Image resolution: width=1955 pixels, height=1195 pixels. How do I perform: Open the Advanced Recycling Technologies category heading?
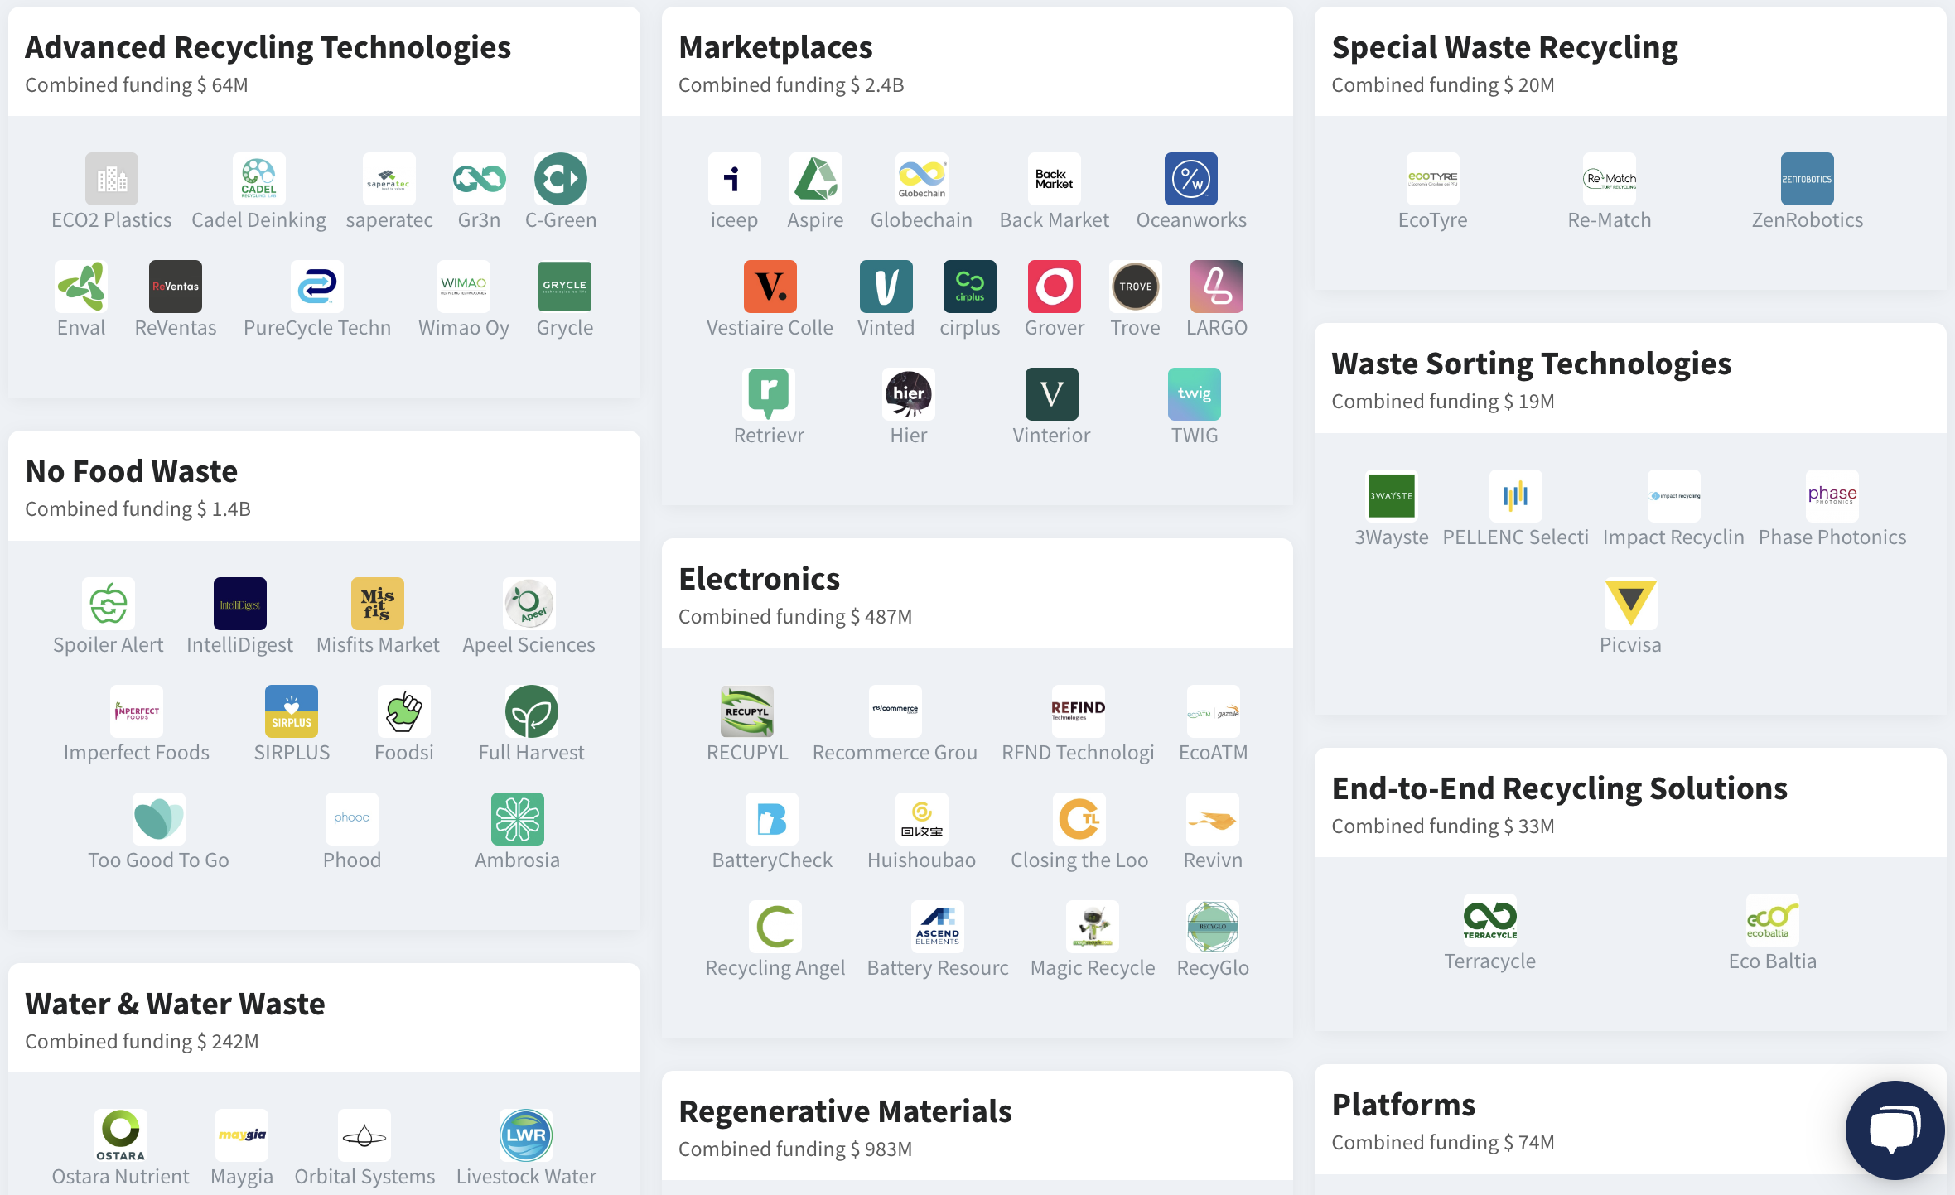[268, 47]
